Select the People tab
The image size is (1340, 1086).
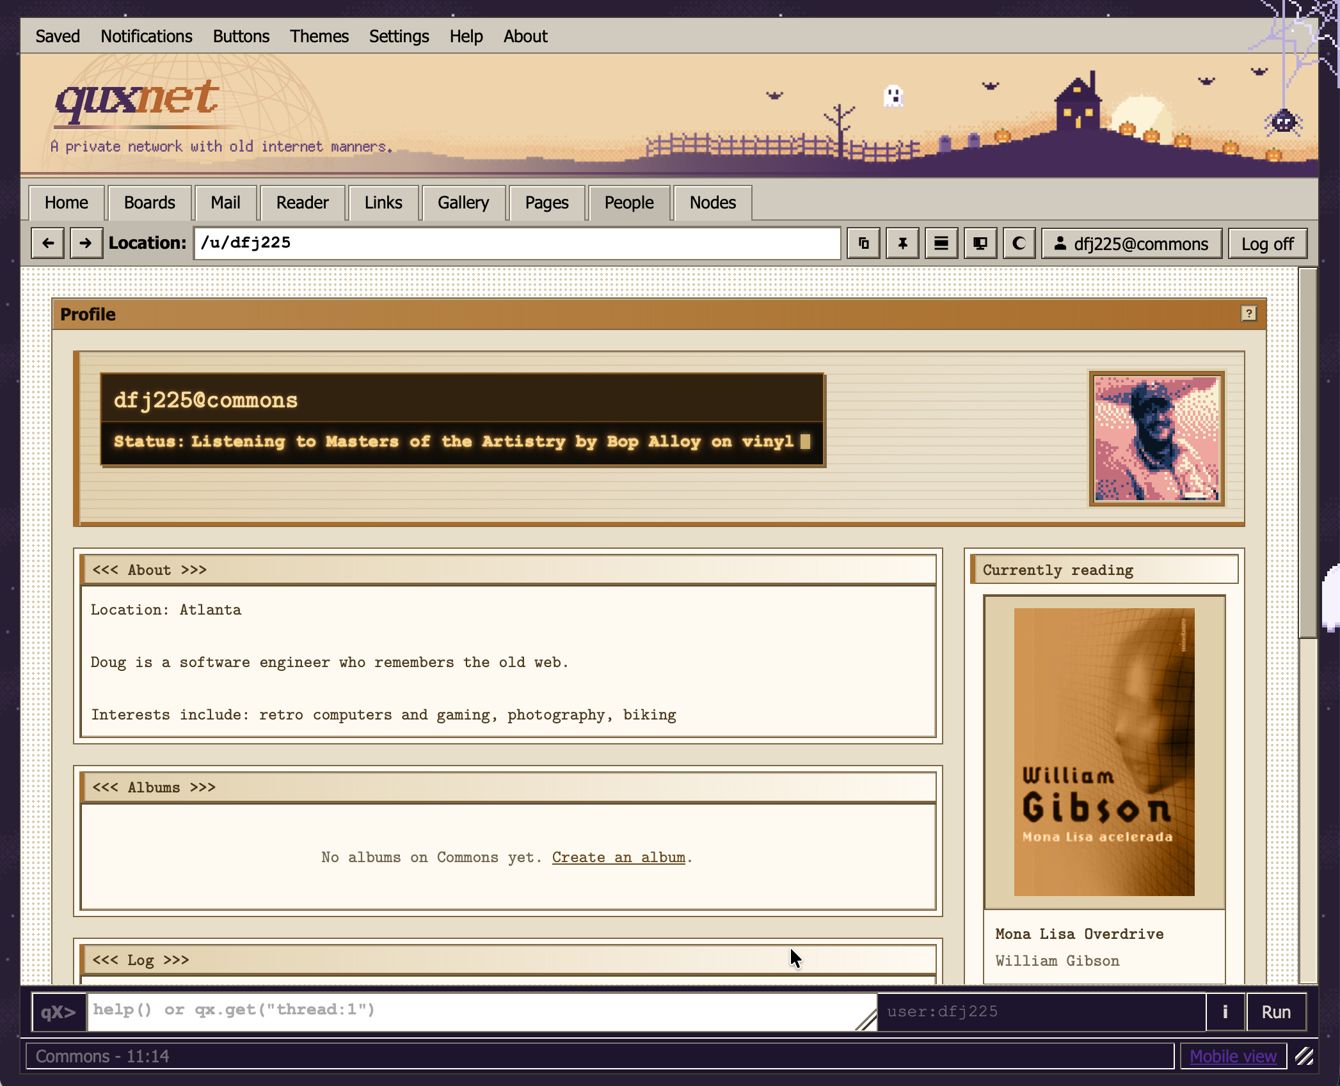pos(629,203)
